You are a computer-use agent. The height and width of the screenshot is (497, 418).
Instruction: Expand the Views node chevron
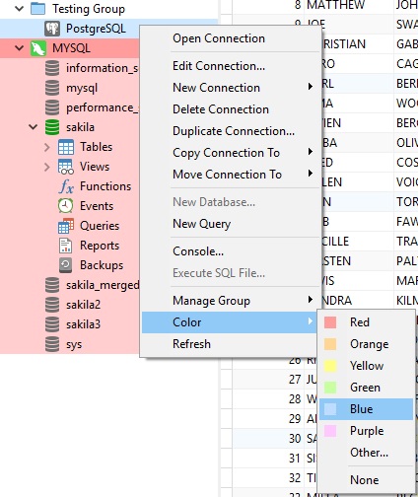coord(46,167)
